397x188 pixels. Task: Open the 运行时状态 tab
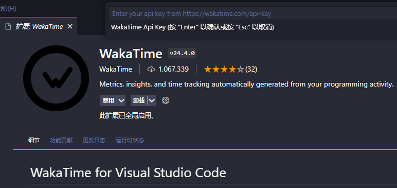point(130,140)
